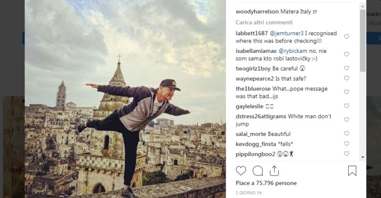Open the comment speech bubble icon

(257, 171)
